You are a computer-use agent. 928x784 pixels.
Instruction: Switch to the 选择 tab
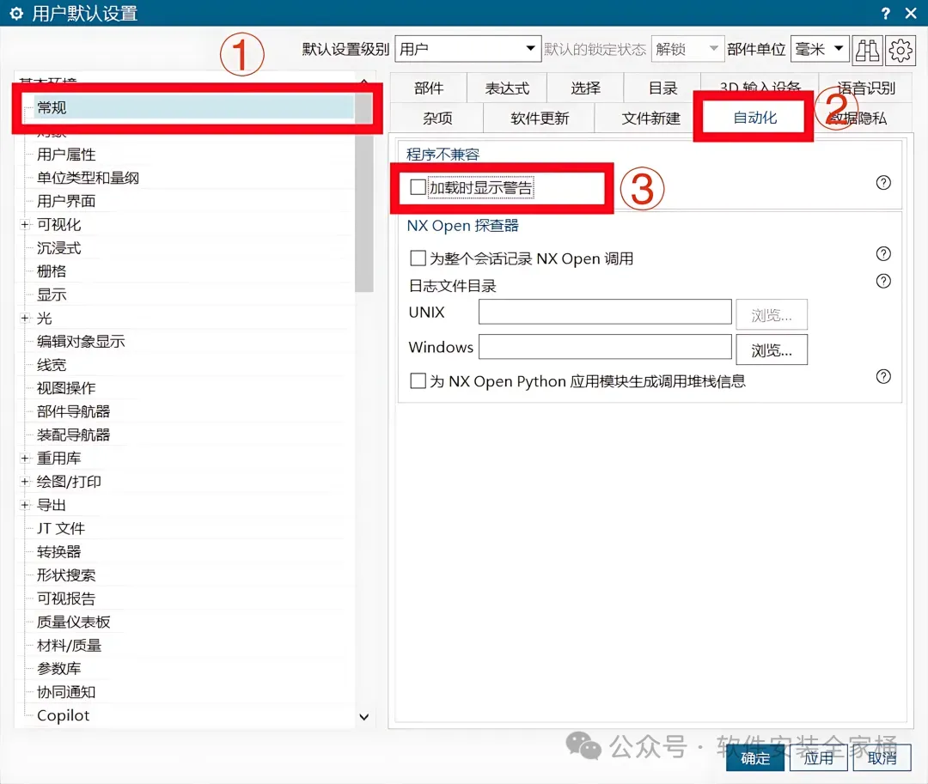pyautogui.click(x=585, y=88)
